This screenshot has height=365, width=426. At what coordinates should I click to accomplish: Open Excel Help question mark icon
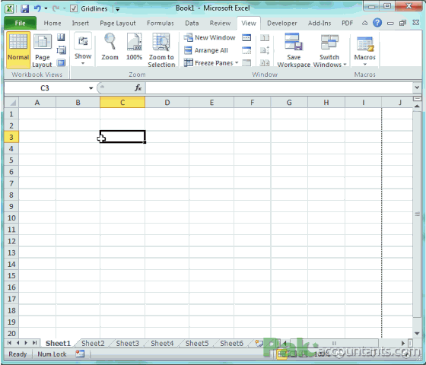377,23
